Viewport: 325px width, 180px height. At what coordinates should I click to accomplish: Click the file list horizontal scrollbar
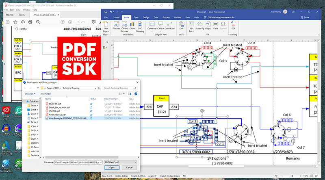pyautogui.click(x=82, y=157)
